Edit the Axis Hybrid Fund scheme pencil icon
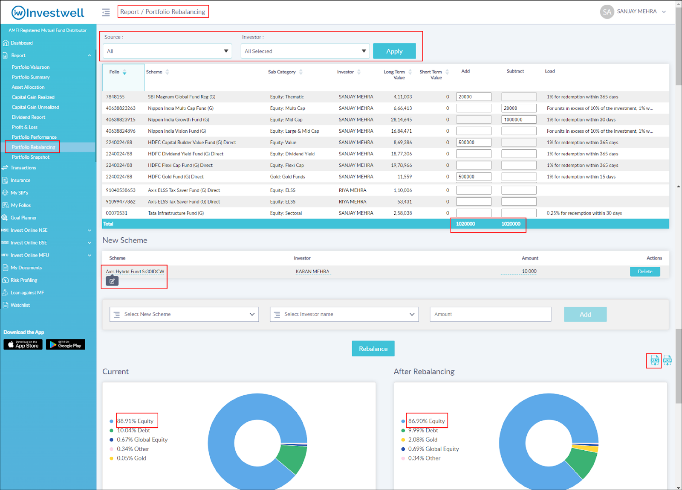 pos(112,281)
